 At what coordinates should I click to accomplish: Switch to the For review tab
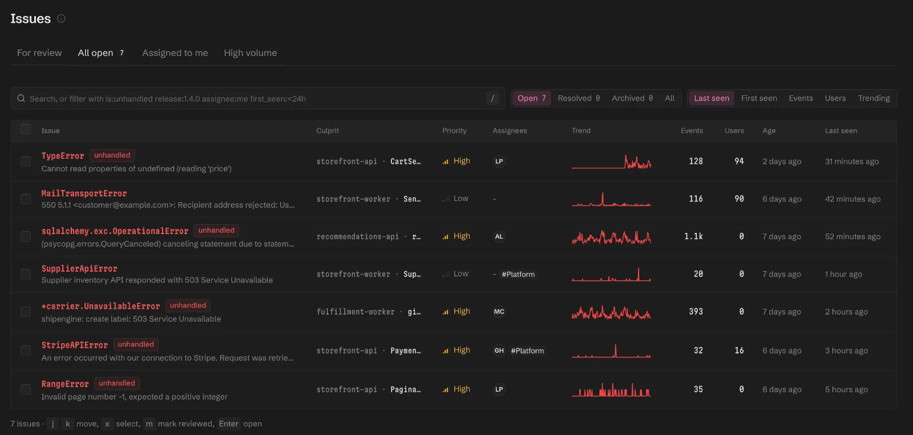click(x=39, y=53)
